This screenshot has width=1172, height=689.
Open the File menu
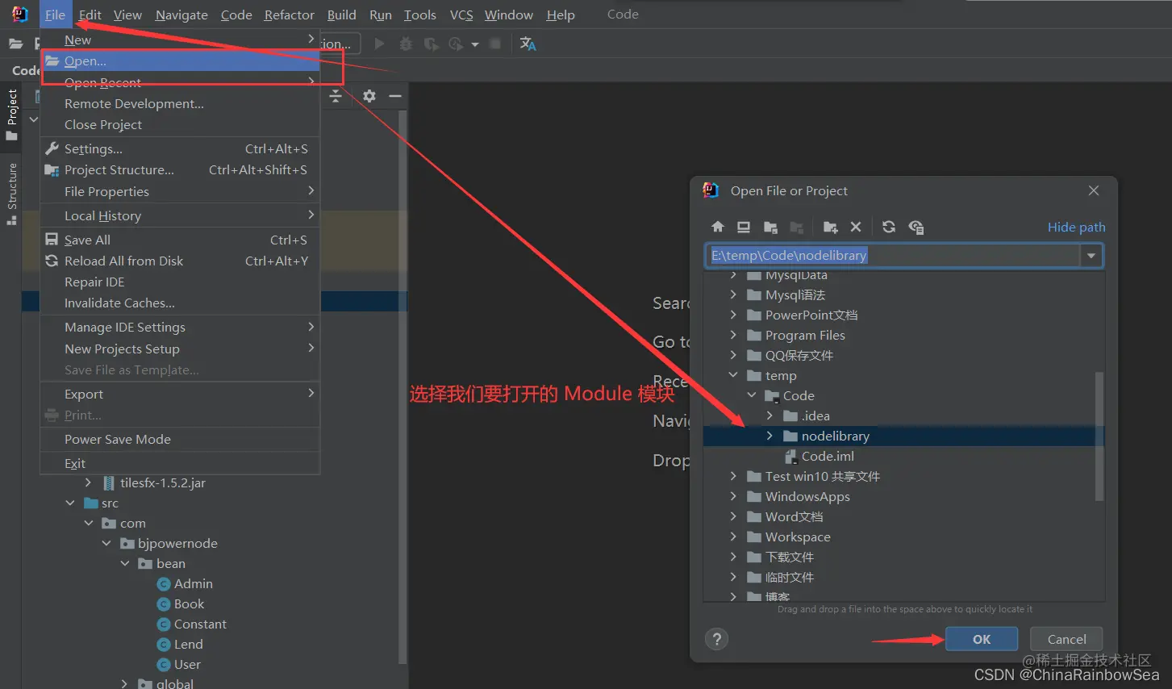pyautogui.click(x=55, y=15)
